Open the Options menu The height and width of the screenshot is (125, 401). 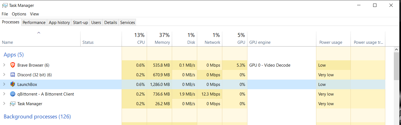pyautogui.click(x=19, y=14)
